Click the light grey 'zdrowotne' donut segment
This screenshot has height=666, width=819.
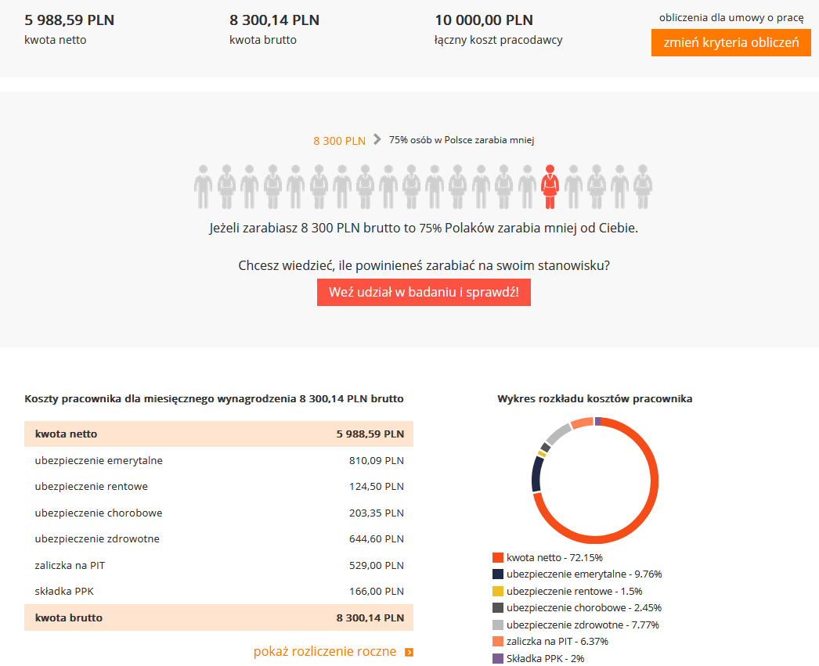point(558,434)
